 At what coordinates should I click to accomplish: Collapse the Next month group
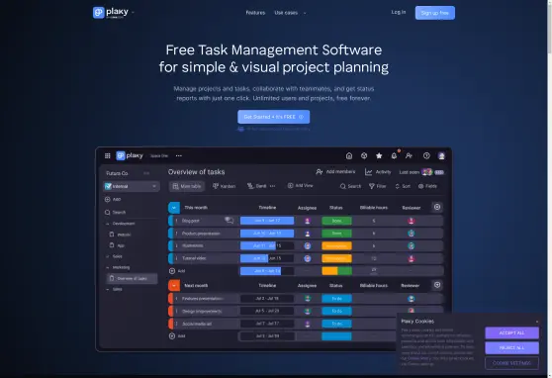point(174,285)
